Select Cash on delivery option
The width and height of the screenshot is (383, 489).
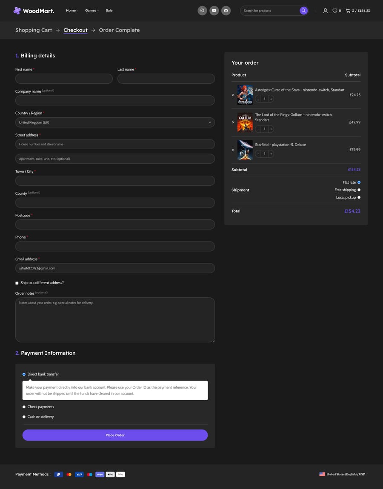pyautogui.click(x=24, y=417)
